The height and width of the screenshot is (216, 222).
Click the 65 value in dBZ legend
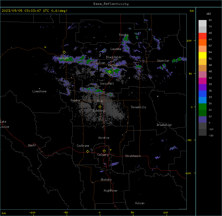(x=210, y=33)
